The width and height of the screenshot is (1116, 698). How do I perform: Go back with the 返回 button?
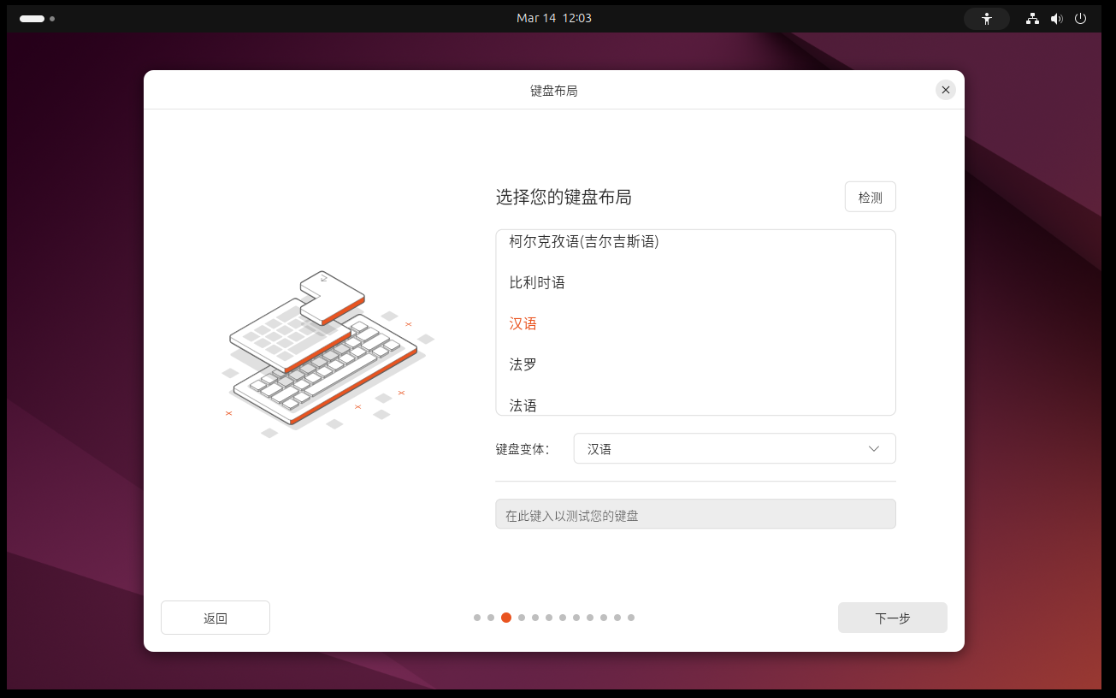click(x=216, y=618)
